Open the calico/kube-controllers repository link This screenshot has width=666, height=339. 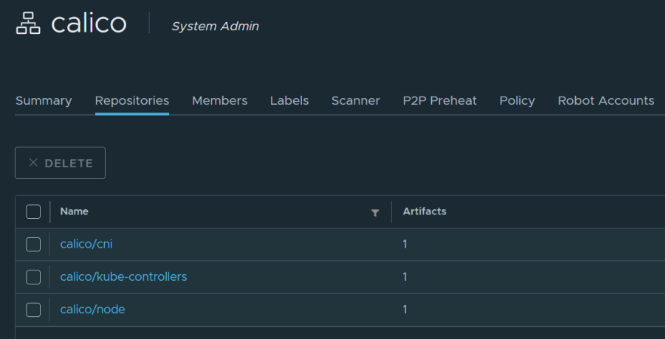(123, 276)
